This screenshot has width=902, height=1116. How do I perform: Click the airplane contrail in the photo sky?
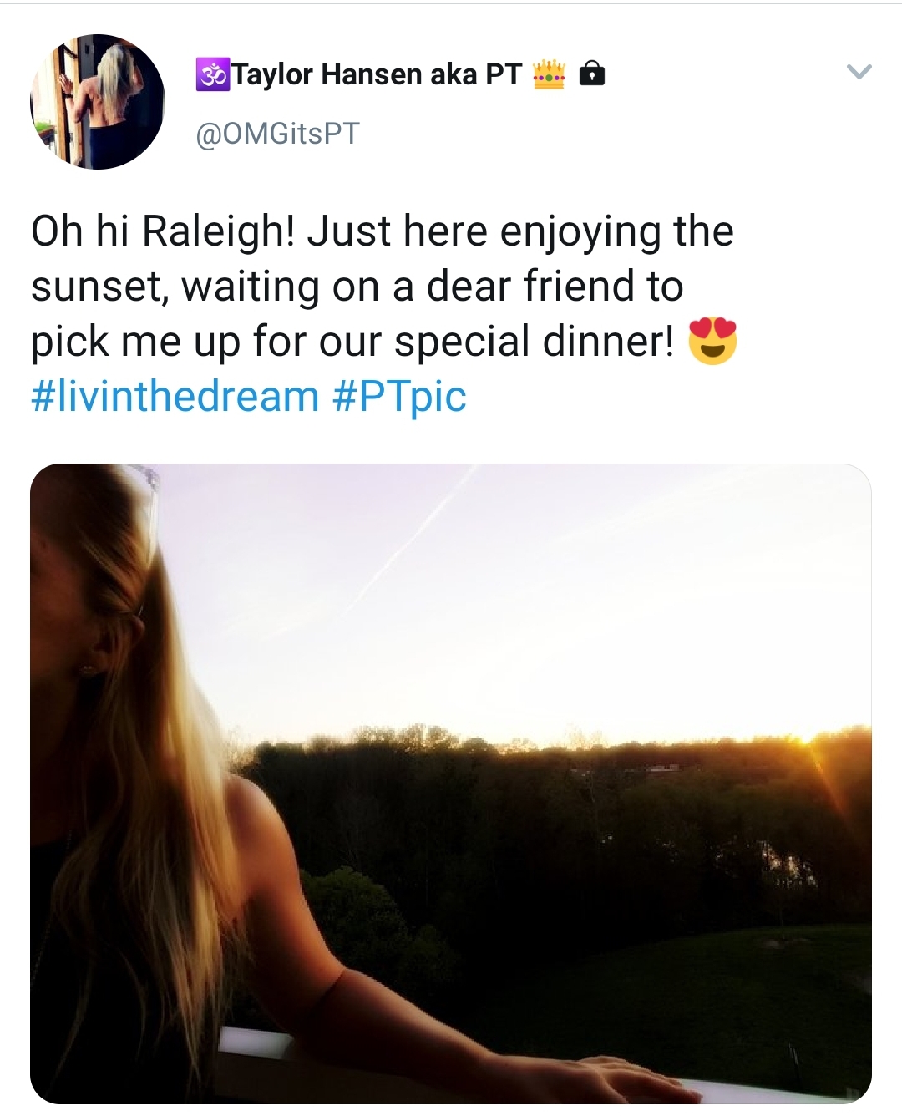click(418, 535)
